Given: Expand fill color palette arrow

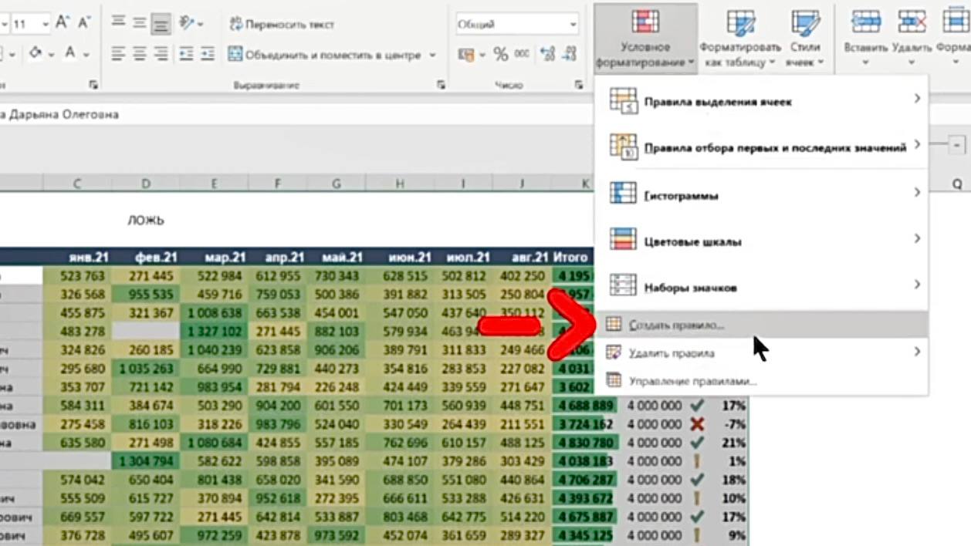Looking at the screenshot, I should (x=51, y=54).
